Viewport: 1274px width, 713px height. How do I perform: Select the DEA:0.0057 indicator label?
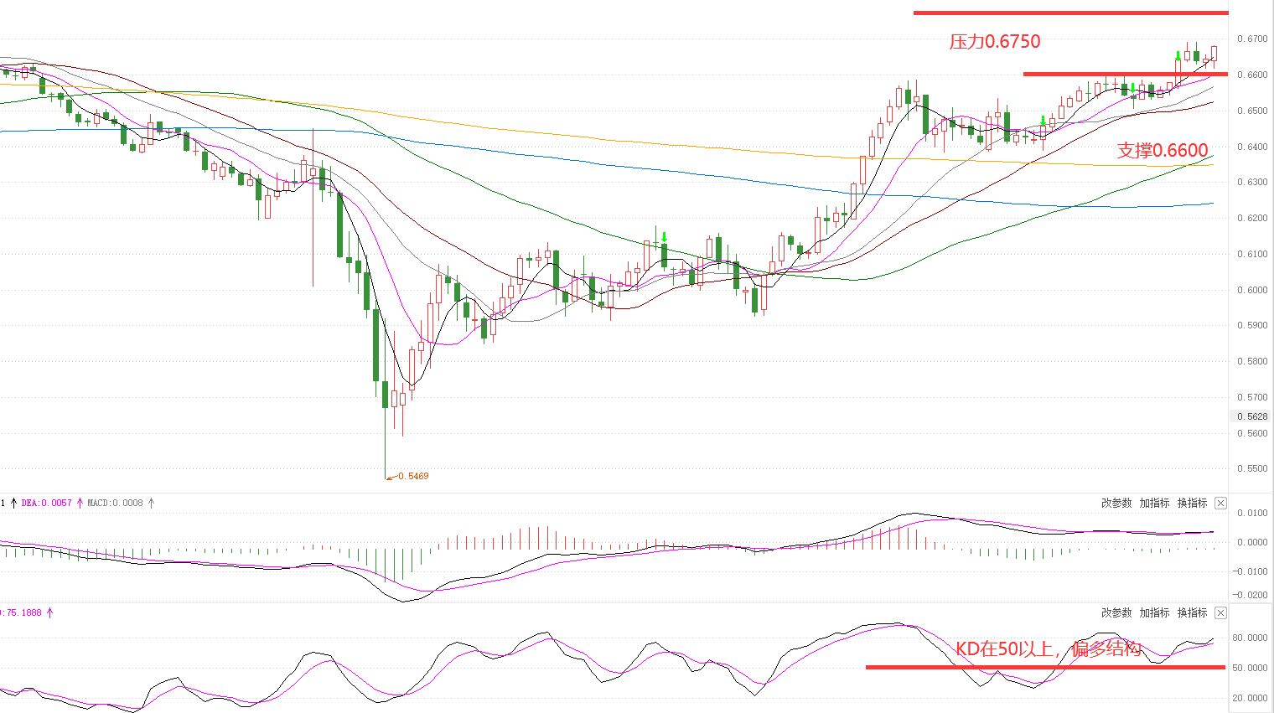(47, 503)
